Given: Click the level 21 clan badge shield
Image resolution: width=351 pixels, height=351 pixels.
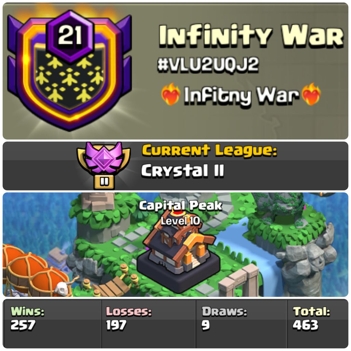Looking at the screenshot, I should pos(69,71).
